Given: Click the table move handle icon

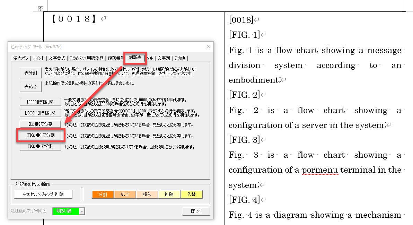Looking at the screenshot, I should pos(41,8).
